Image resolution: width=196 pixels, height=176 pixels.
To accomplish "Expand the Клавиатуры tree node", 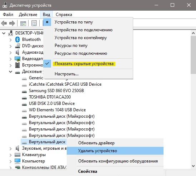I will pos(11,155).
